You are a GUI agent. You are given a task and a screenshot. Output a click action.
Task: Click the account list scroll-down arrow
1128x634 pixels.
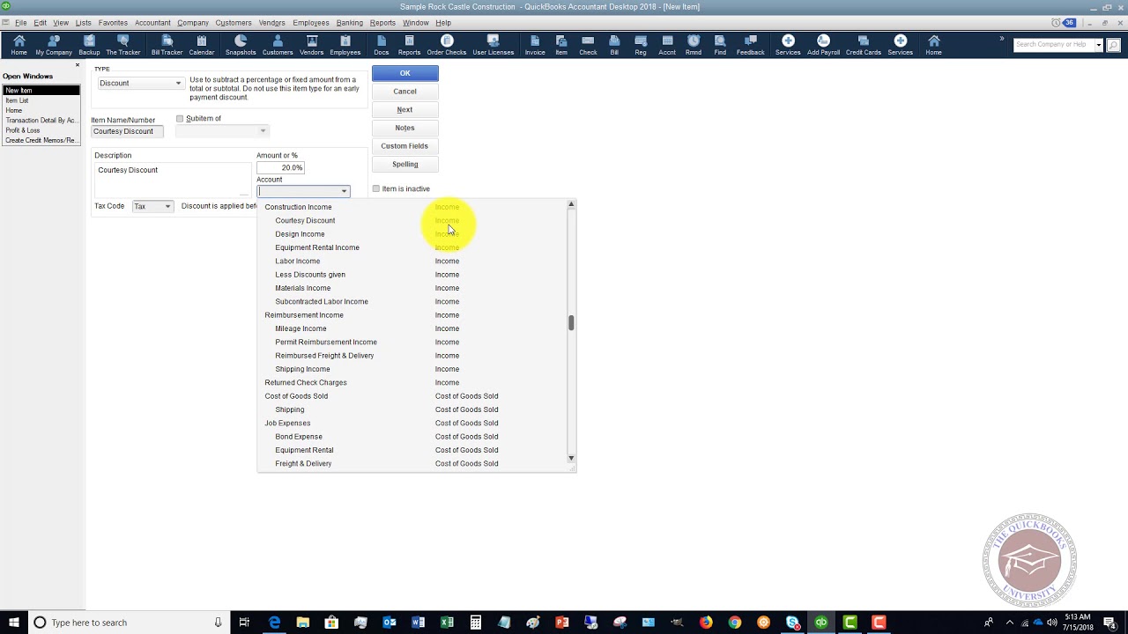(571, 458)
